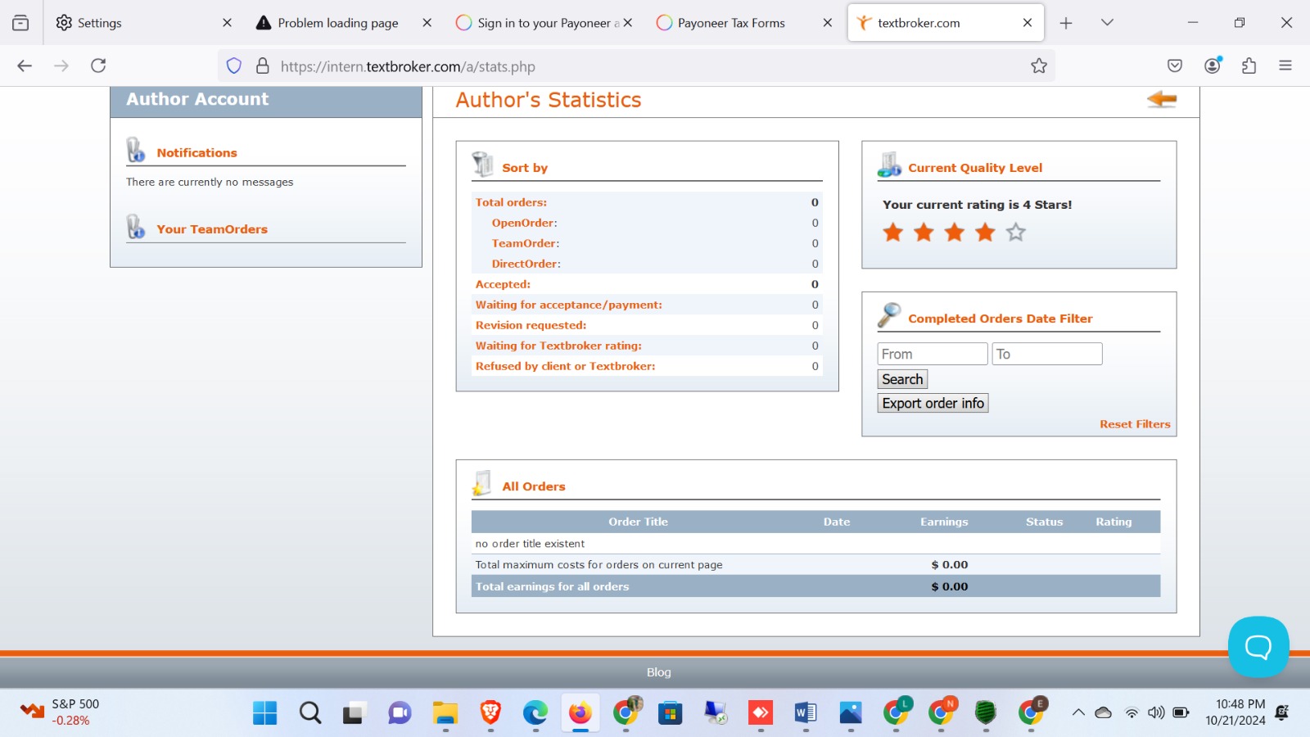This screenshot has width=1310, height=737.
Task: Open the clock showing 10:48 PM
Action: (1235, 712)
